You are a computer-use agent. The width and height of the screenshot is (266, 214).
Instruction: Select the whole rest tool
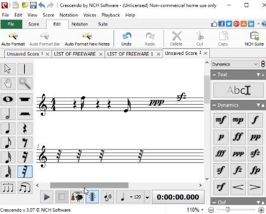point(25,99)
